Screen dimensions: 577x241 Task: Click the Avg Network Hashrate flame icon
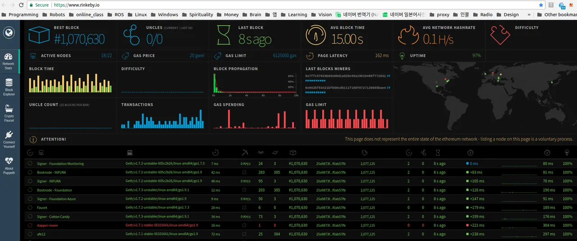tap(408, 35)
